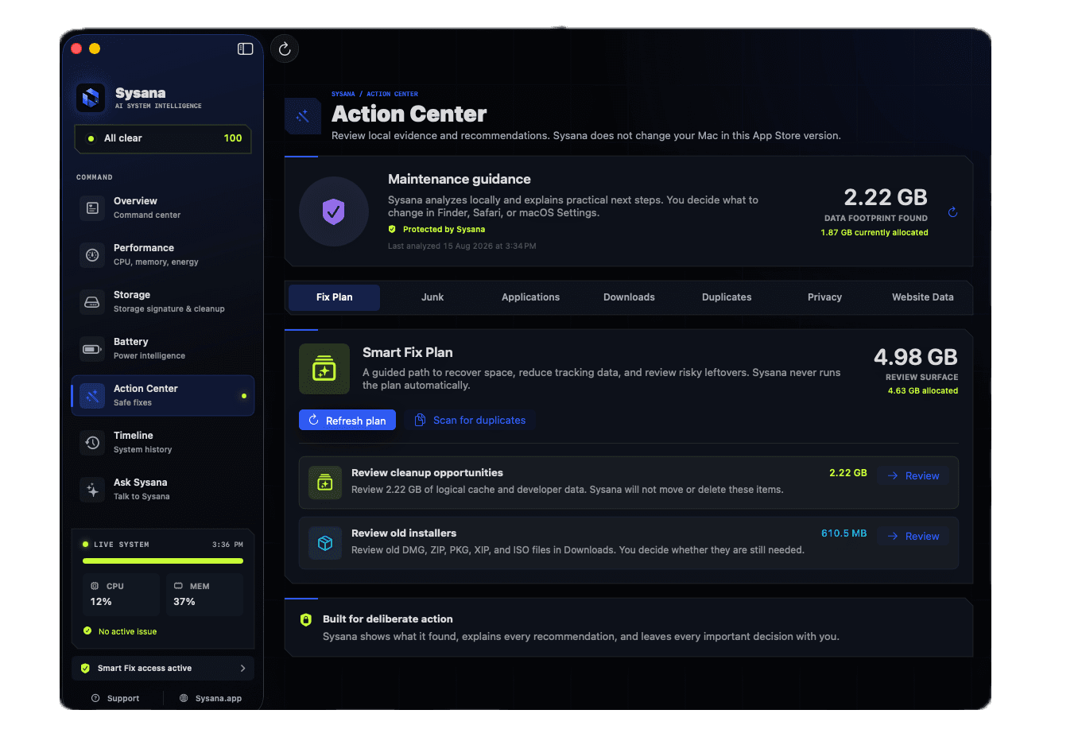Open the Sysana.app link
The image size is (1082, 737).
click(211, 698)
